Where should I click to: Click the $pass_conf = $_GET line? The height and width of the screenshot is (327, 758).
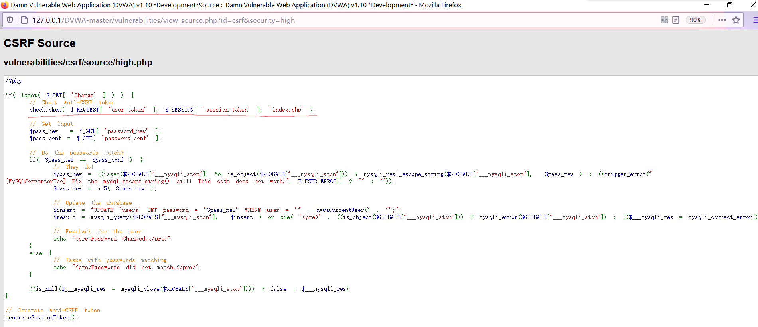[x=95, y=138]
